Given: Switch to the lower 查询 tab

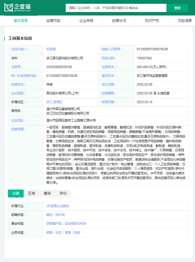Looking at the screenshot, I should tap(47, 193).
